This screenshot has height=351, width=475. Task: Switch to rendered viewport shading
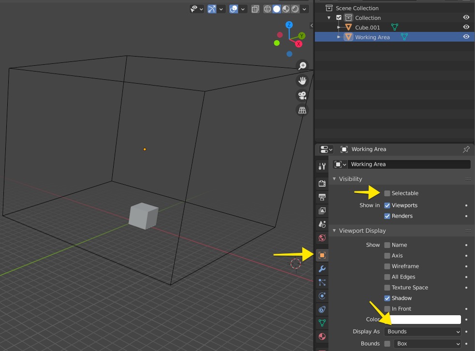[x=295, y=9]
